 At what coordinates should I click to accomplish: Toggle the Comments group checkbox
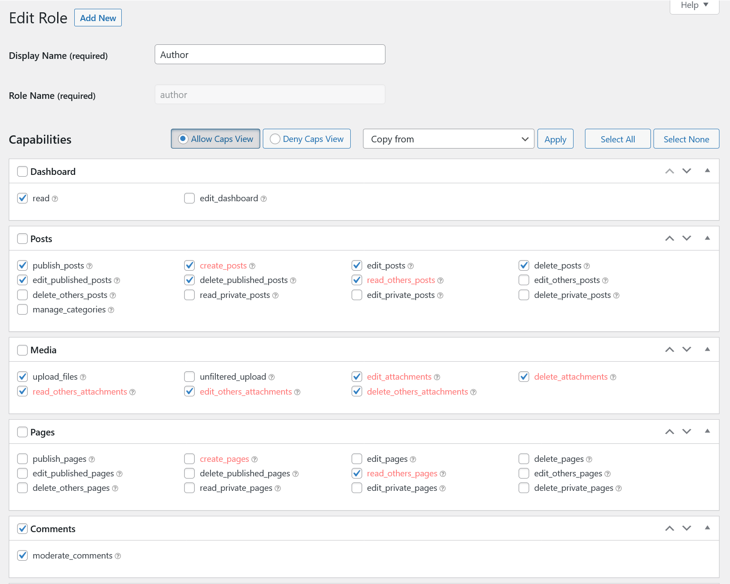22,529
